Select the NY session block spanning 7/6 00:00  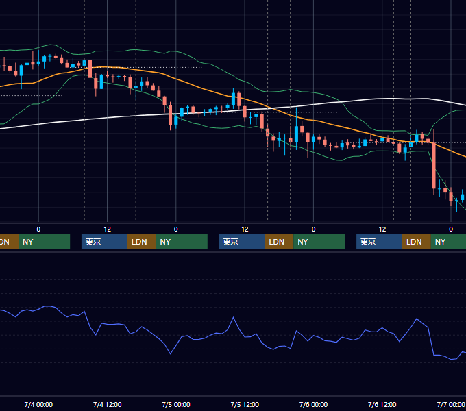[x=319, y=242]
